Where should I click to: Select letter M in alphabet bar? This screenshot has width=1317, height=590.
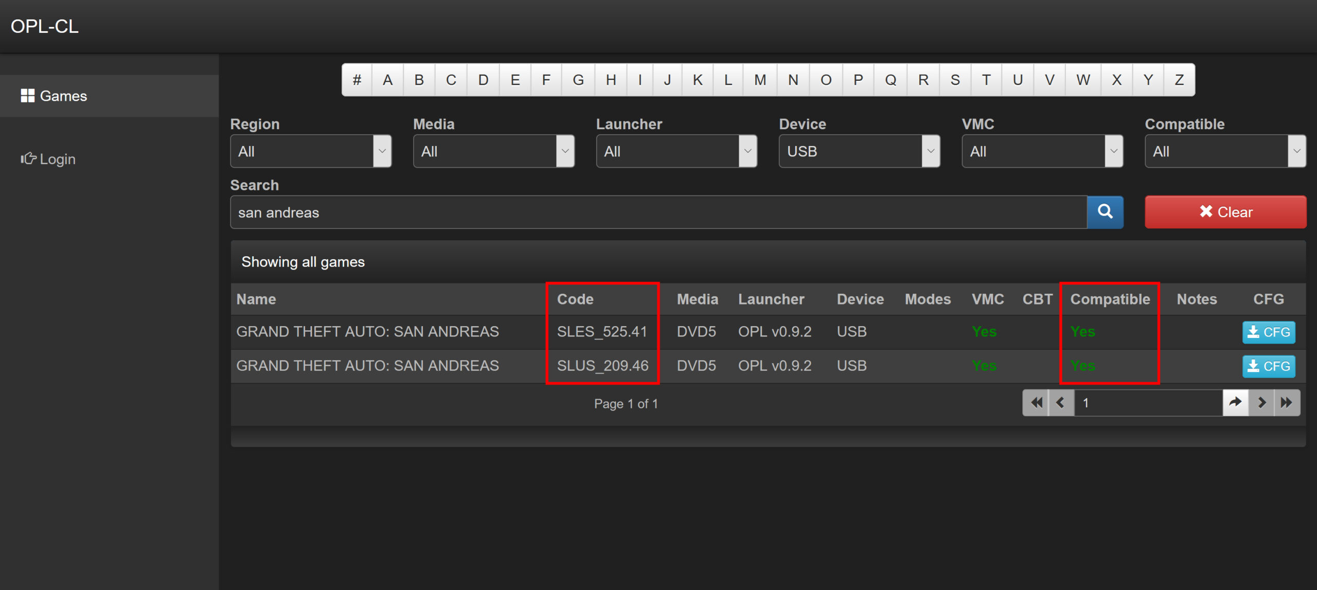(x=760, y=80)
